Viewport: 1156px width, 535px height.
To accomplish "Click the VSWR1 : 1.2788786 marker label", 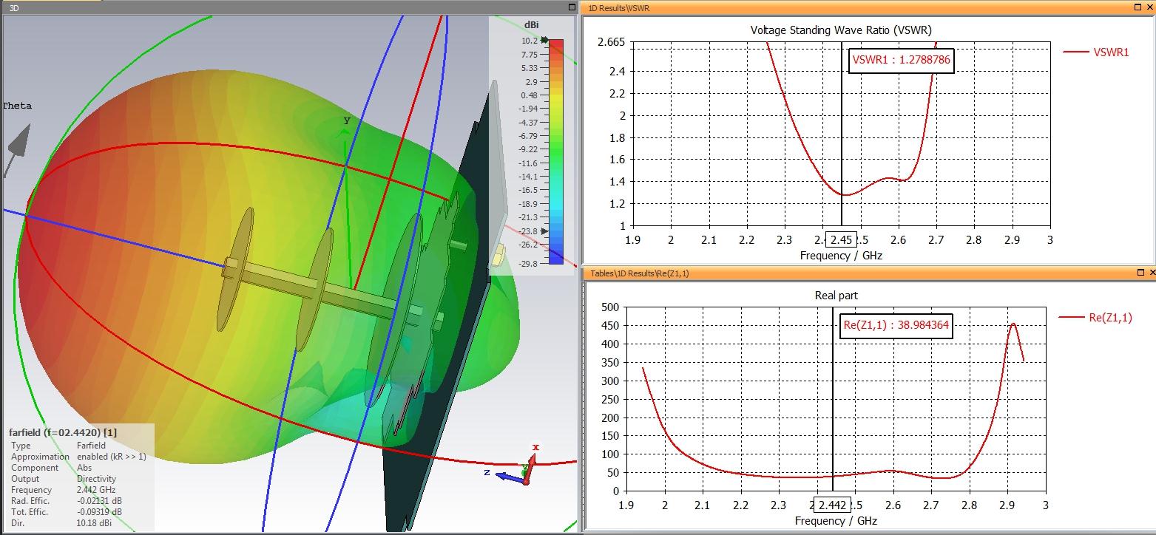I will click(x=901, y=60).
